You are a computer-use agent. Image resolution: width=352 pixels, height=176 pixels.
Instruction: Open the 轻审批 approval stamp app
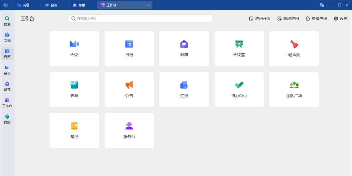[294, 48]
